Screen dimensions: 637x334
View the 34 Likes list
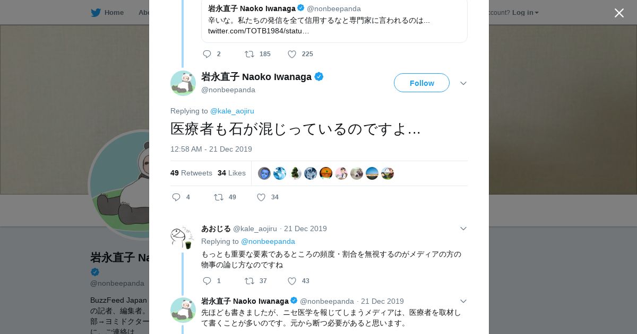coord(231,173)
